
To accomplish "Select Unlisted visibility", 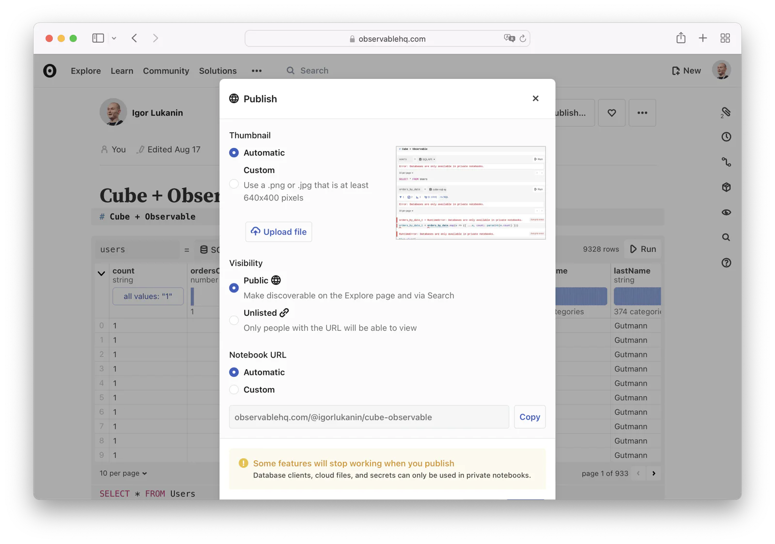I will coord(234,320).
